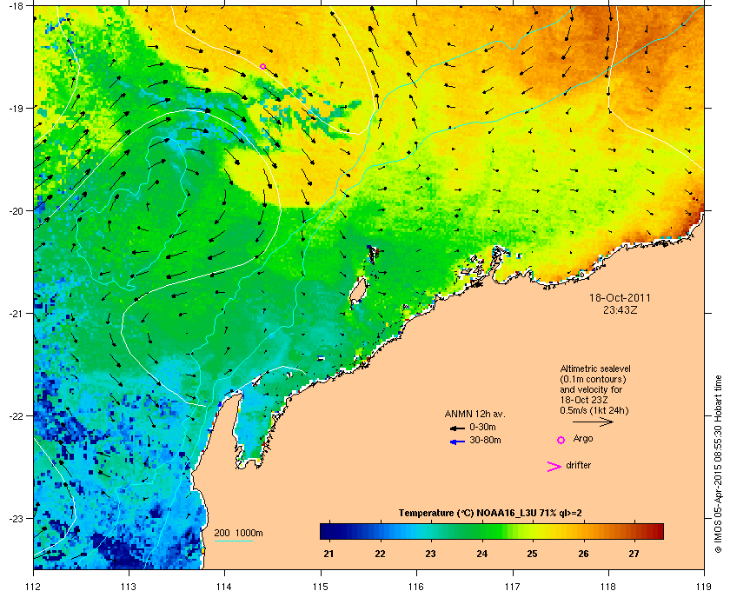This screenshot has height=591, width=730.
Task: Click the '200 1000m' contour label
Action: pyautogui.click(x=238, y=534)
